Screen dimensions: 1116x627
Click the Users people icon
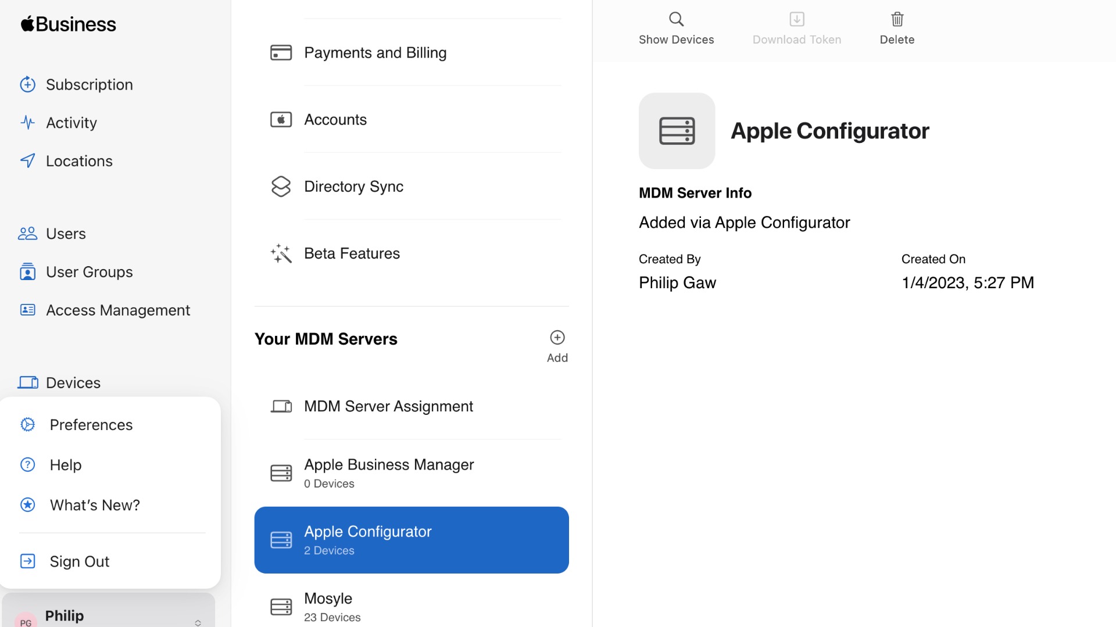tap(27, 234)
